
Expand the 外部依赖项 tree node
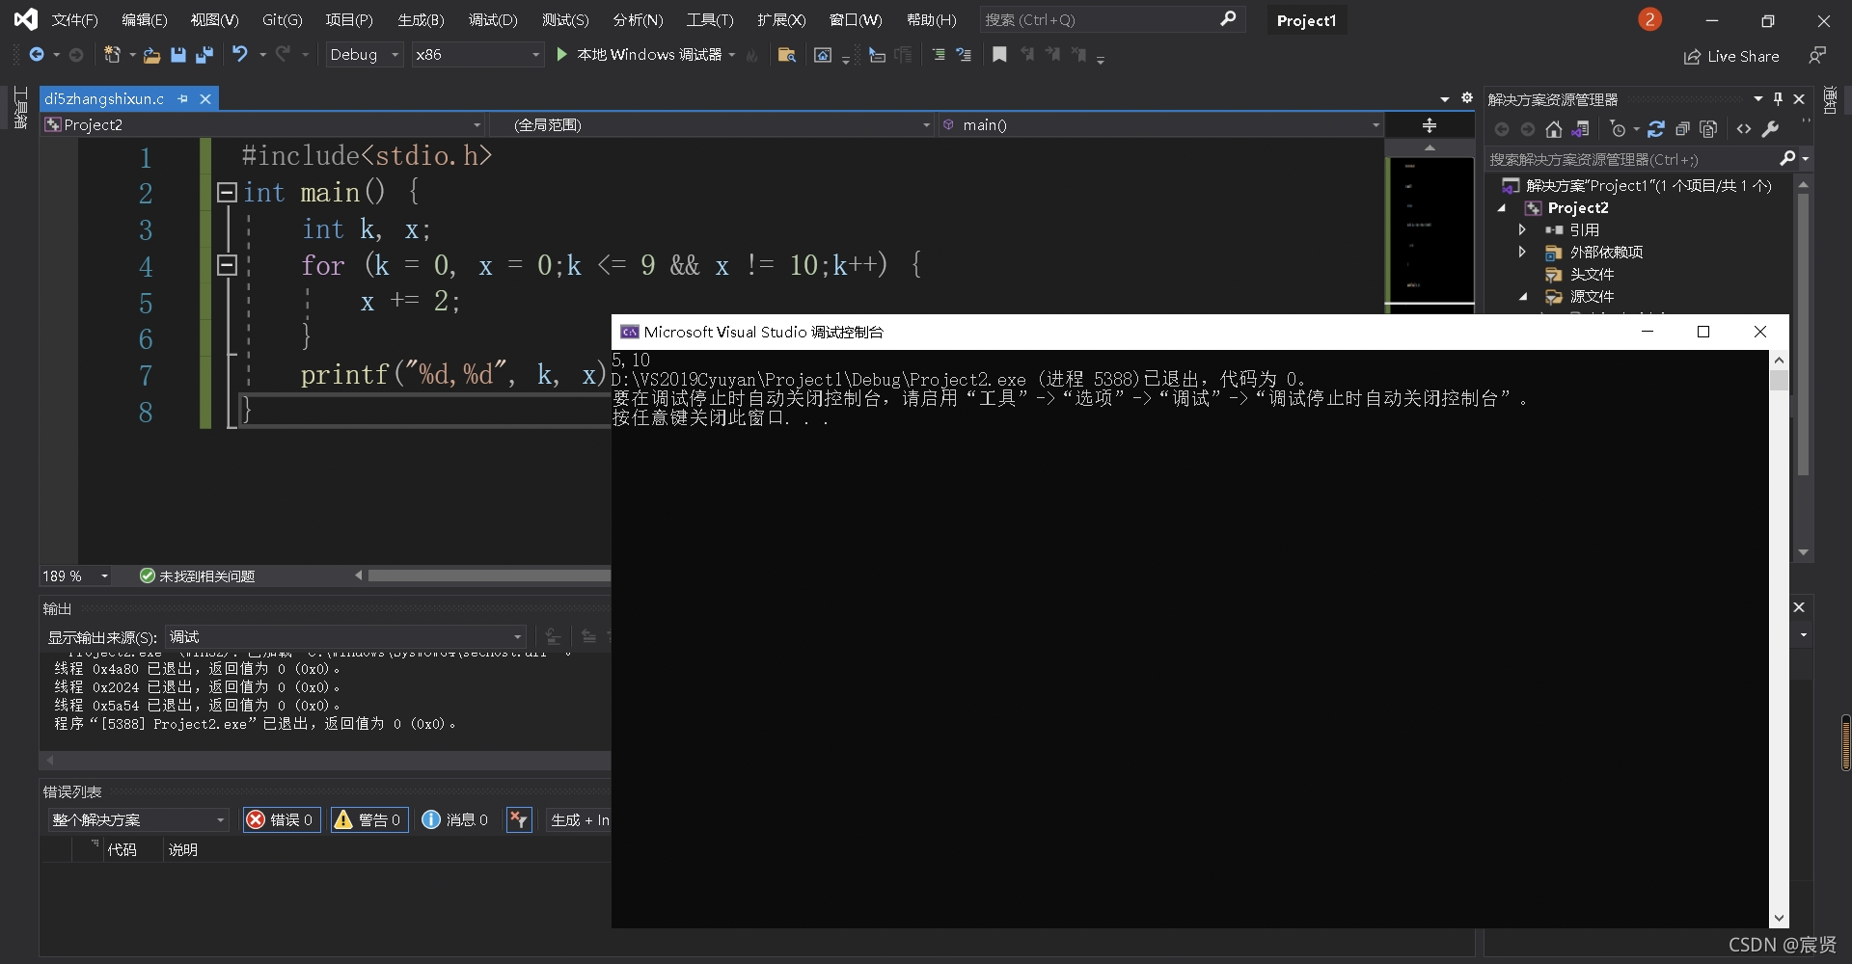(x=1522, y=252)
